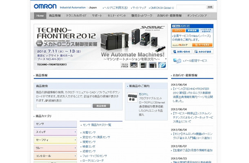The height and width of the screenshot is (163, 249).
Task: Open the 変位センサ/測長センサ link
Action: click(96, 137)
